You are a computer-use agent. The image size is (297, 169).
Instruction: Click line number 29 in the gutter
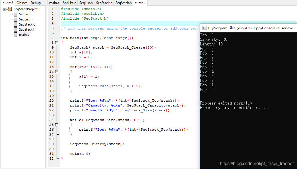click(51, 144)
